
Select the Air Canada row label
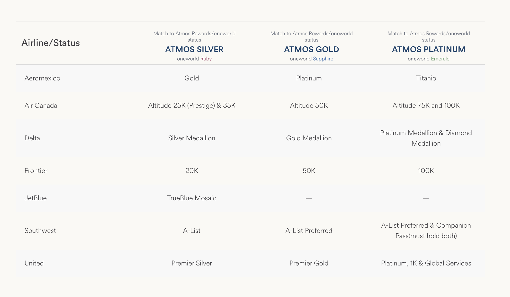pyautogui.click(x=41, y=105)
